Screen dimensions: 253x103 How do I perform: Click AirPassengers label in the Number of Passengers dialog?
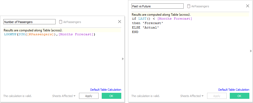pos(72,22)
